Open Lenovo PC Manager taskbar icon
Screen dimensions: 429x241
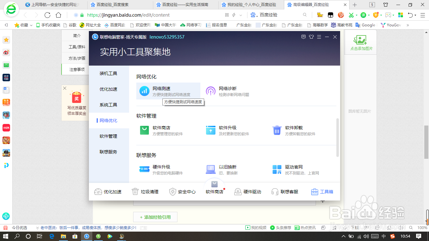tap(87, 236)
